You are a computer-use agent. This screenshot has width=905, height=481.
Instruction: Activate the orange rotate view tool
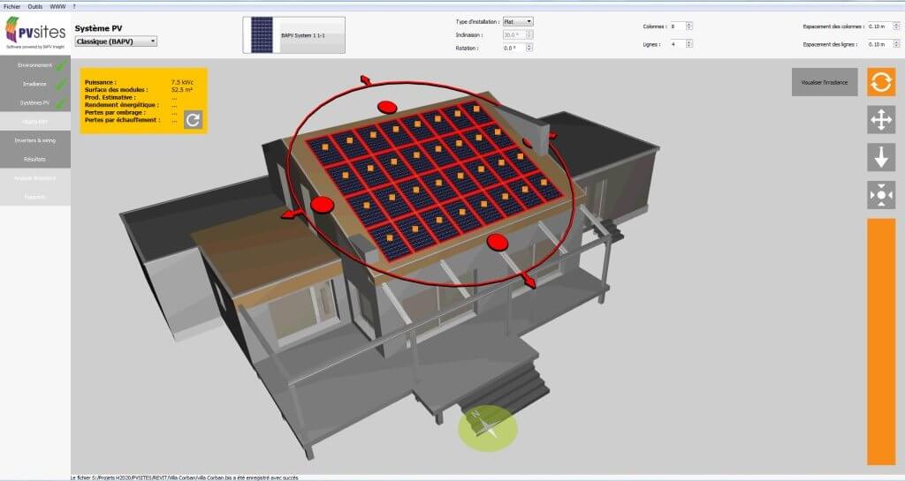pos(880,82)
